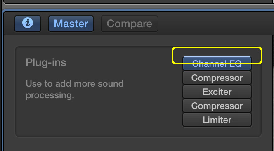This screenshot has height=151, width=274.
Task: Click the Quick Help info icon
Action: tap(28, 24)
